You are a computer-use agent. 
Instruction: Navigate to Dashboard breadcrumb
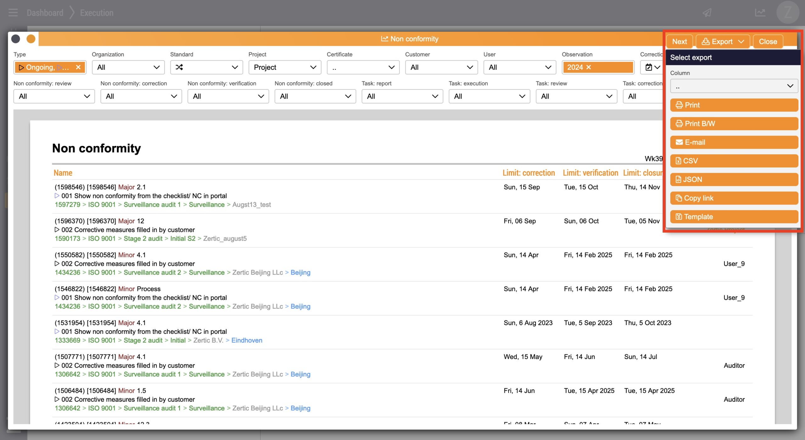(x=45, y=13)
